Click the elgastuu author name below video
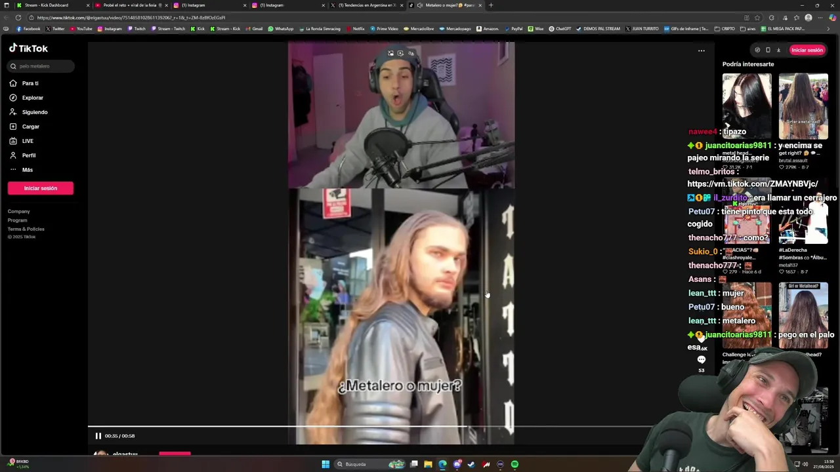Viewport: 840px width, 472px height. pos(125,454)
